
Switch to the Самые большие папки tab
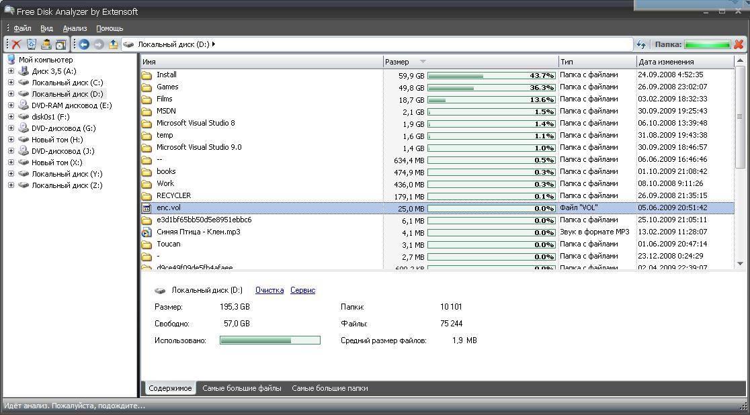click(x=329, y=388)
